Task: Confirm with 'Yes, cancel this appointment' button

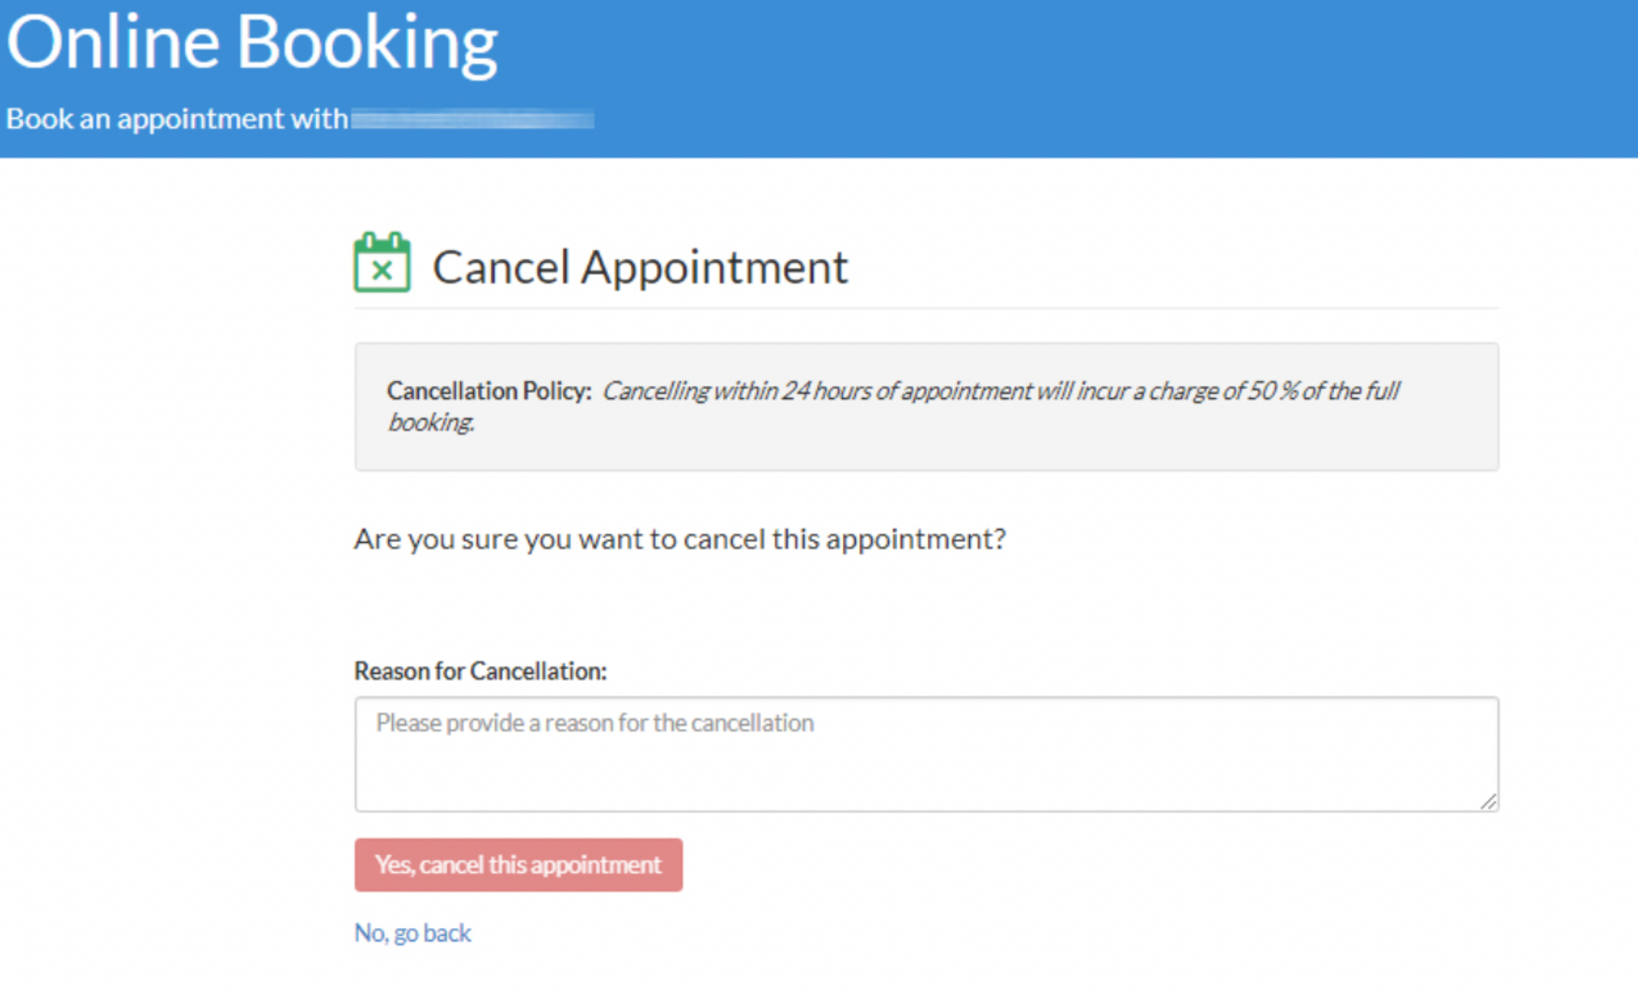Action: 518,865
